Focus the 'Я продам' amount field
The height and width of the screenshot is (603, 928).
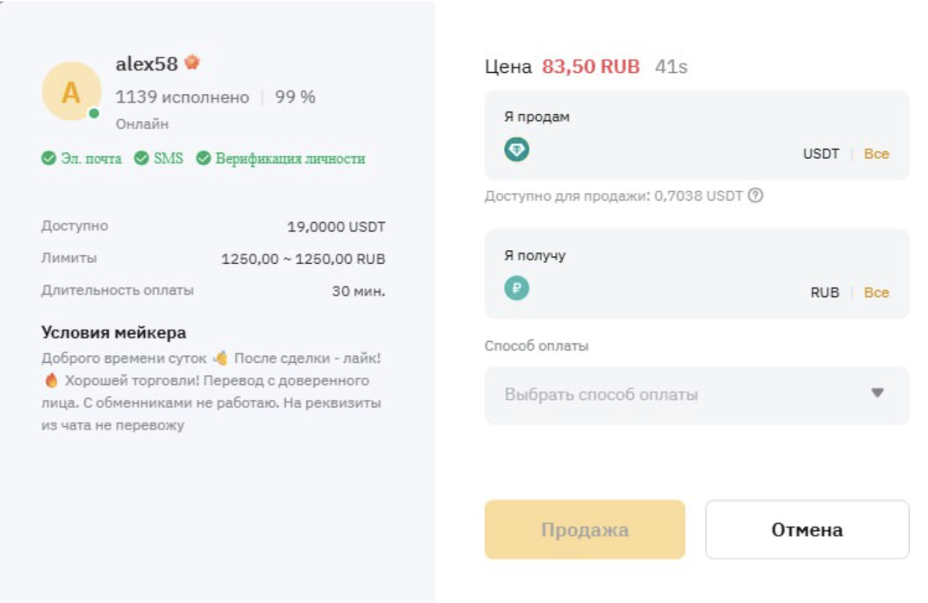660,153
